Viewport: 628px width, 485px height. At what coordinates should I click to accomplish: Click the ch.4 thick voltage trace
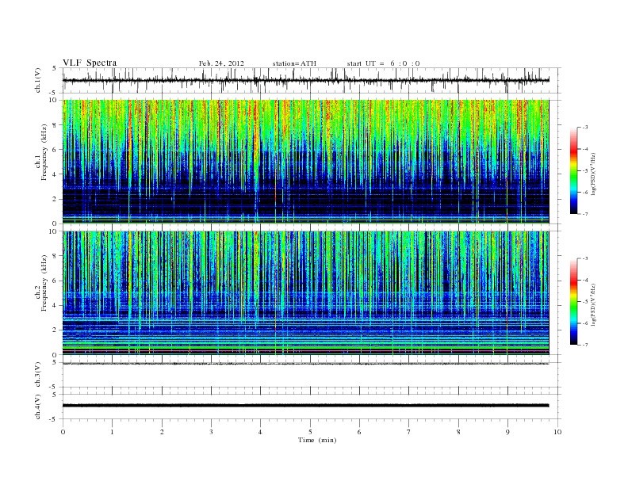pyautogui.click(x=305, y=406)
